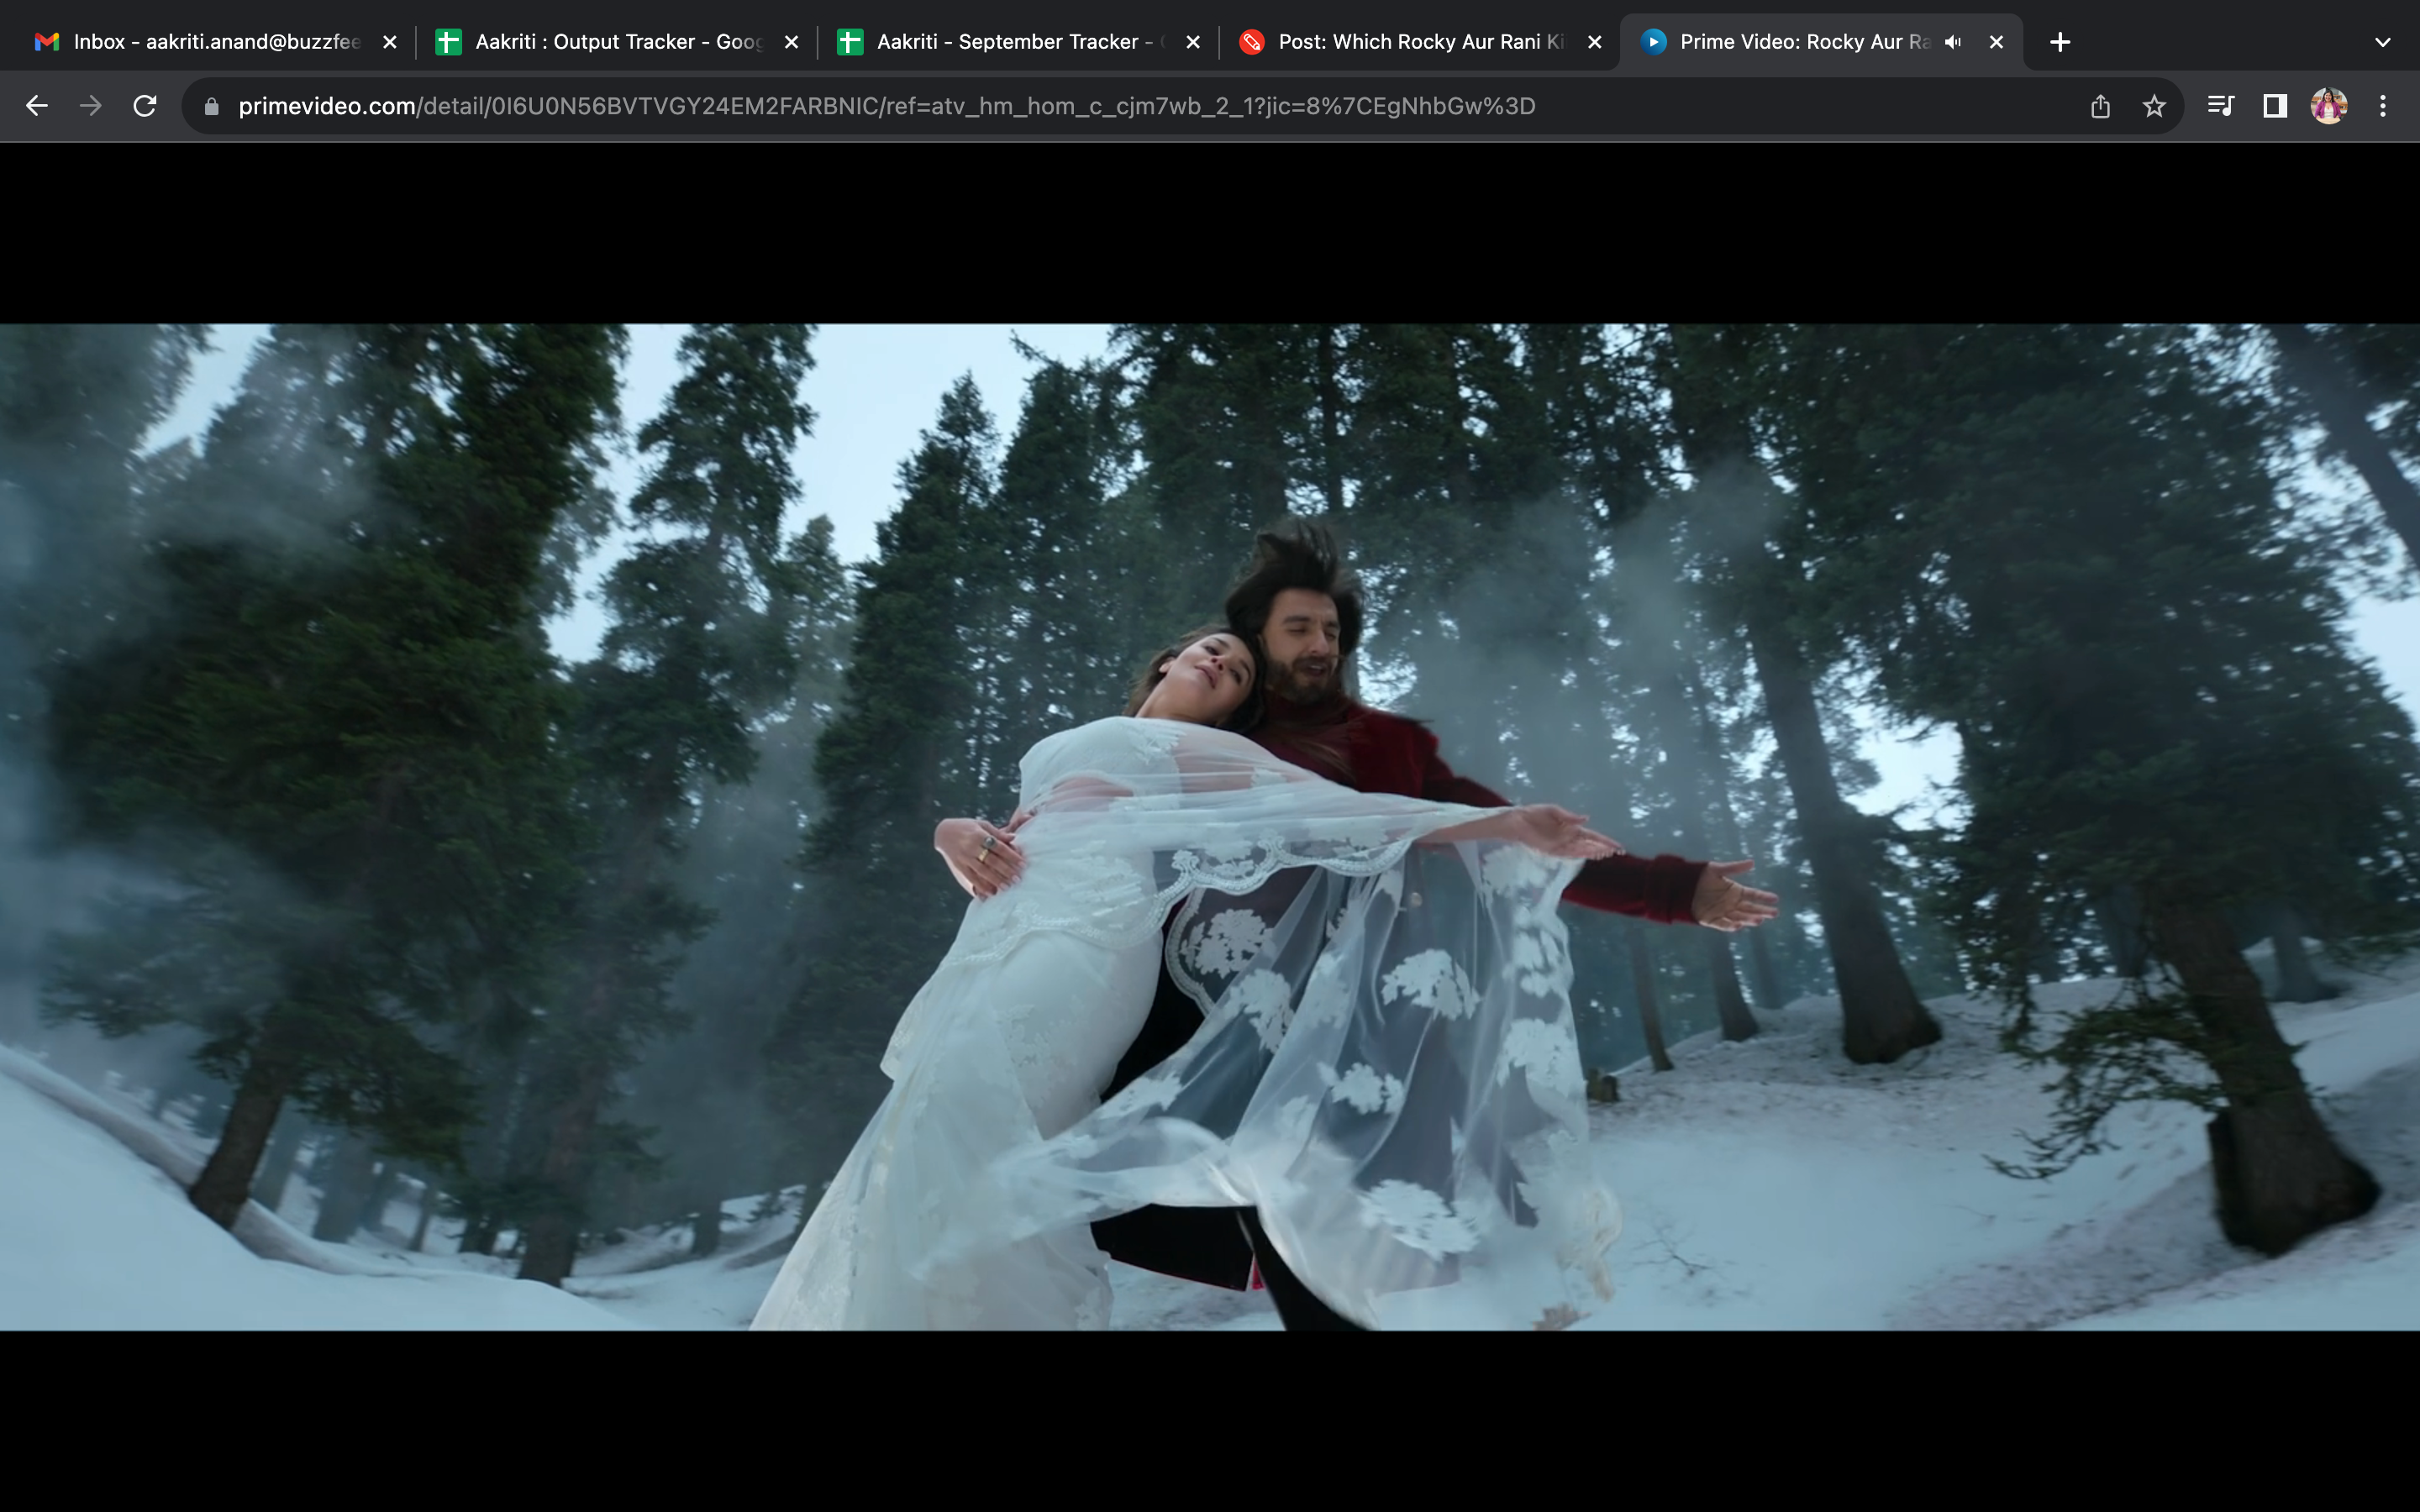Open the media controls icon

click(2221, 106)
